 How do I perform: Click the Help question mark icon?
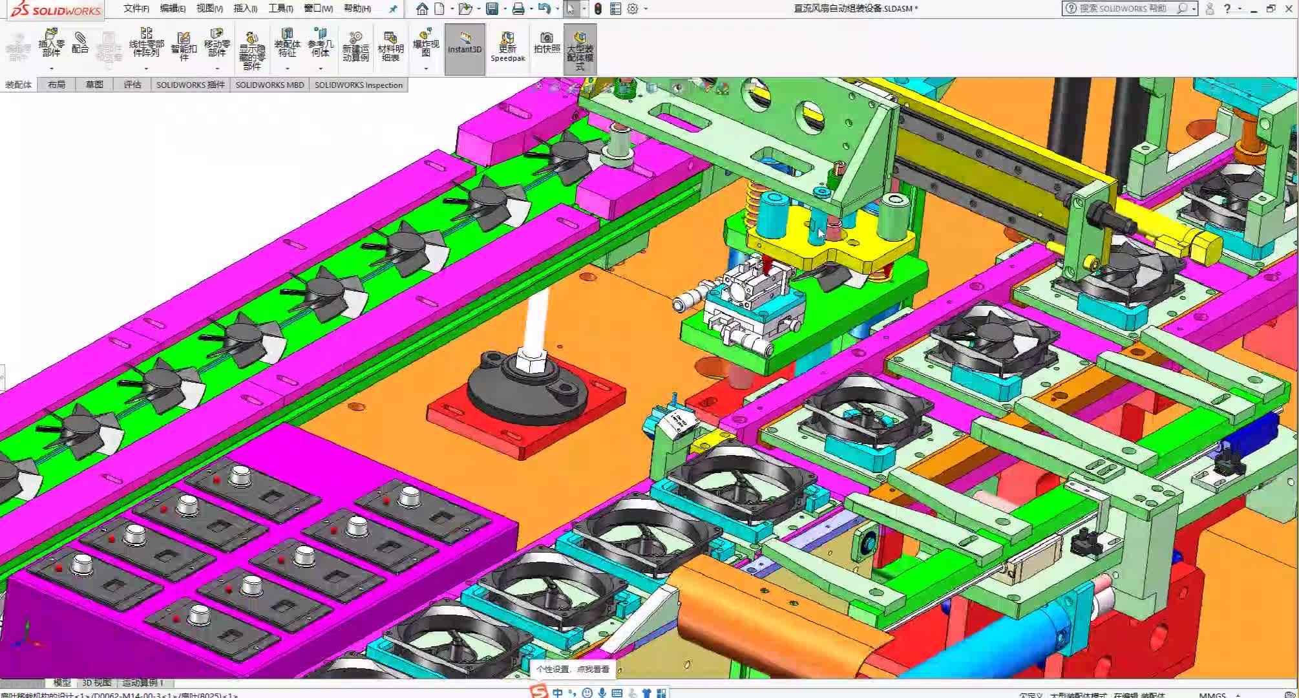pyautogui.click(x=1227, y=8)
